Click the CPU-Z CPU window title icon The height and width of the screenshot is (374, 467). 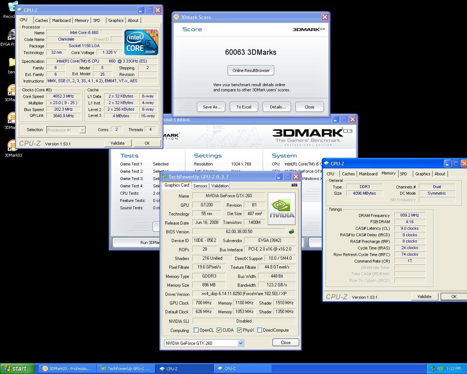[20, 10]
